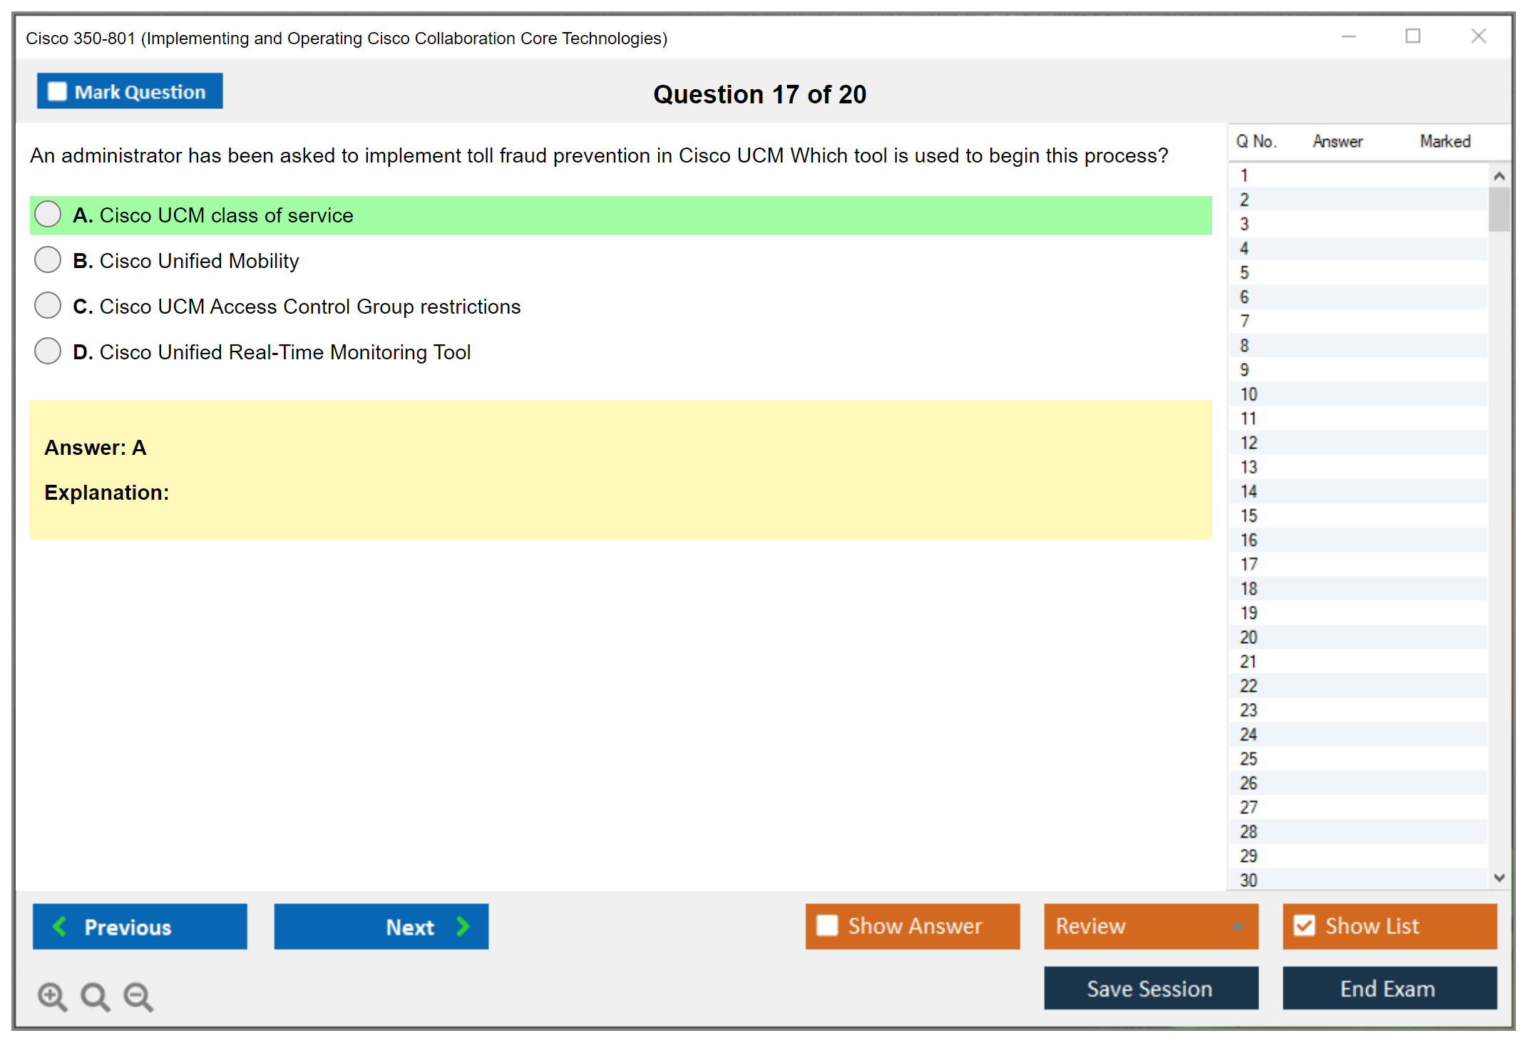Viewport: 1533px width, 1048px height.
Task: Click the zoom out magnifier icon
Action: 138,996
